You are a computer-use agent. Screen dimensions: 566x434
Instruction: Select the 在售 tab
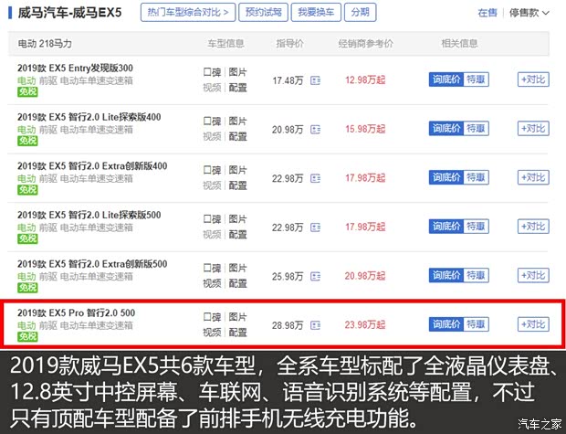[x=487, y=14]
